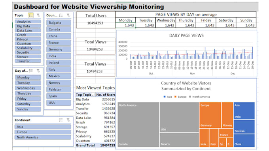Select Tuesday in the Day slicer

(28, 83)
